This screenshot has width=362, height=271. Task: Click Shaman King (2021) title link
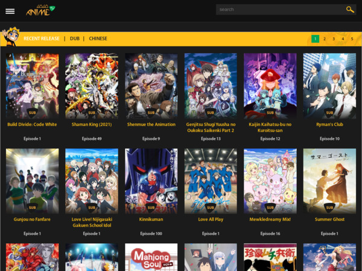click(x=92, y=125)
